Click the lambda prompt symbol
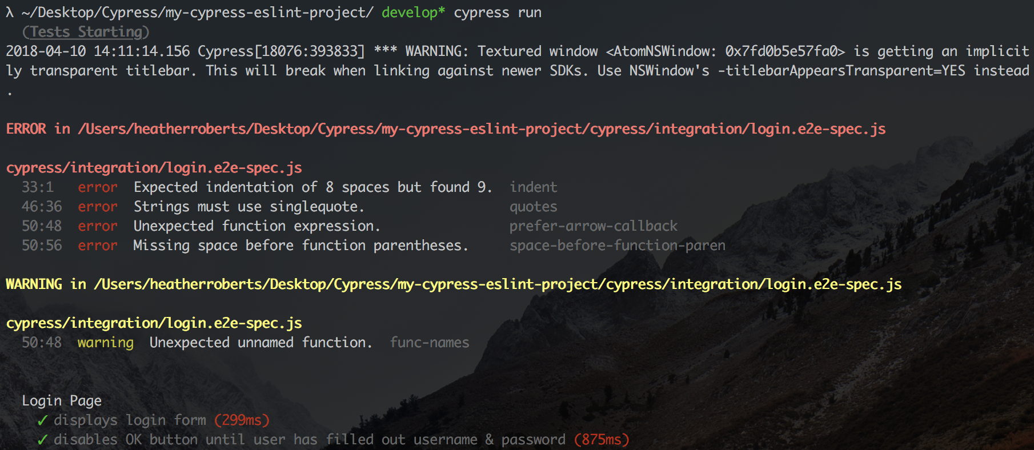The height and width of the screenshot is (450, 1034). (x=10, y=13)
